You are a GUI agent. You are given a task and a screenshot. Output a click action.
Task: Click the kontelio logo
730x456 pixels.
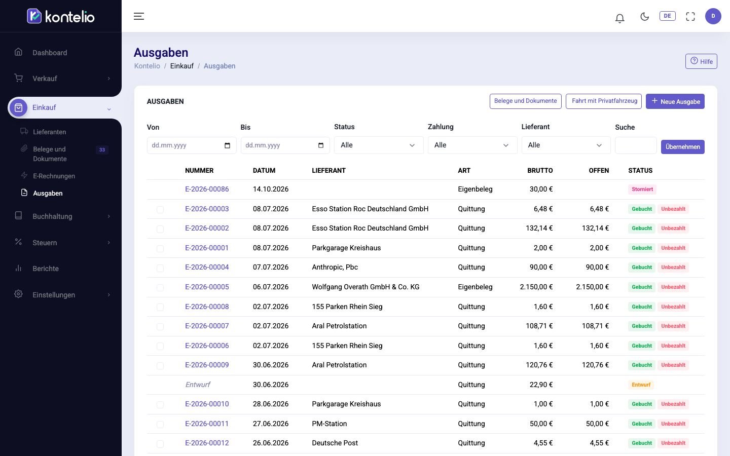(x=61, y=16)
